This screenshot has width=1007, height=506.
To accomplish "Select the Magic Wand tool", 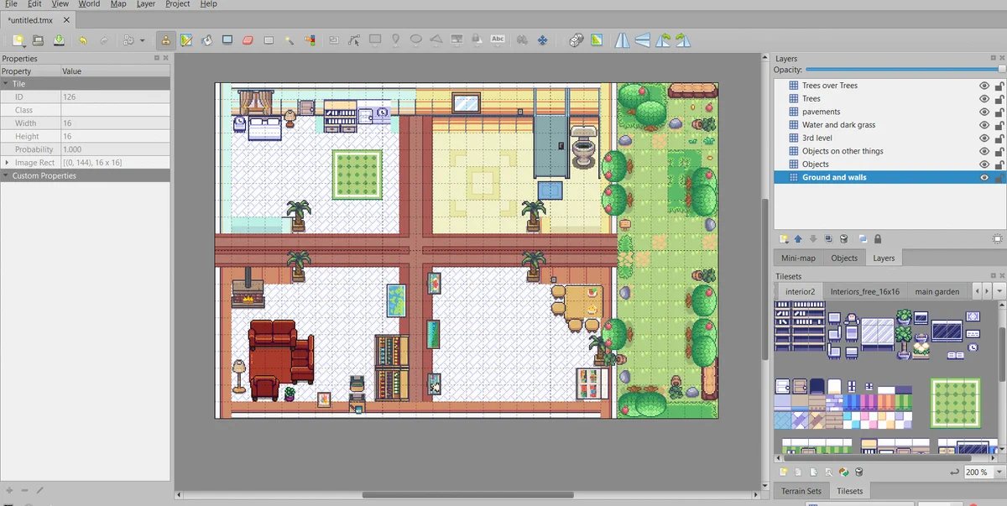I will pos(290,39).
